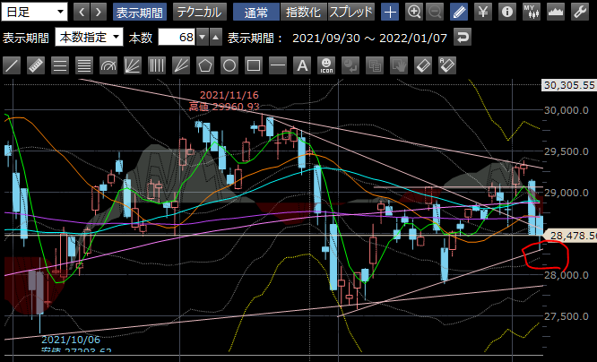
Task: Click the bar count input field showing 68
Action: 176,37
